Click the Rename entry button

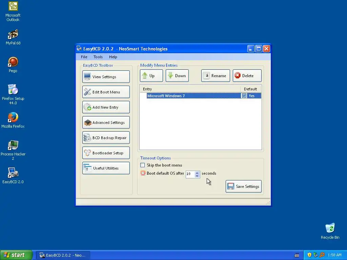tap(216, 75)
